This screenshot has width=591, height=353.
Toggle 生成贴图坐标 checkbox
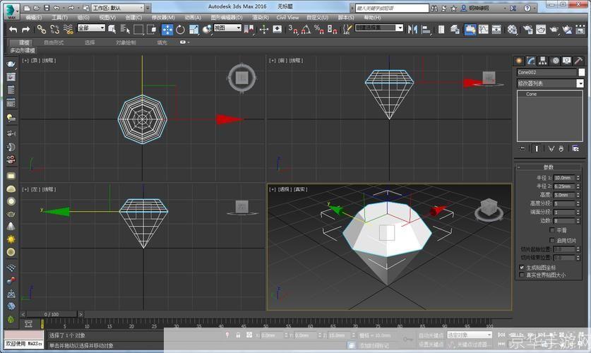[x=522, y=268]
